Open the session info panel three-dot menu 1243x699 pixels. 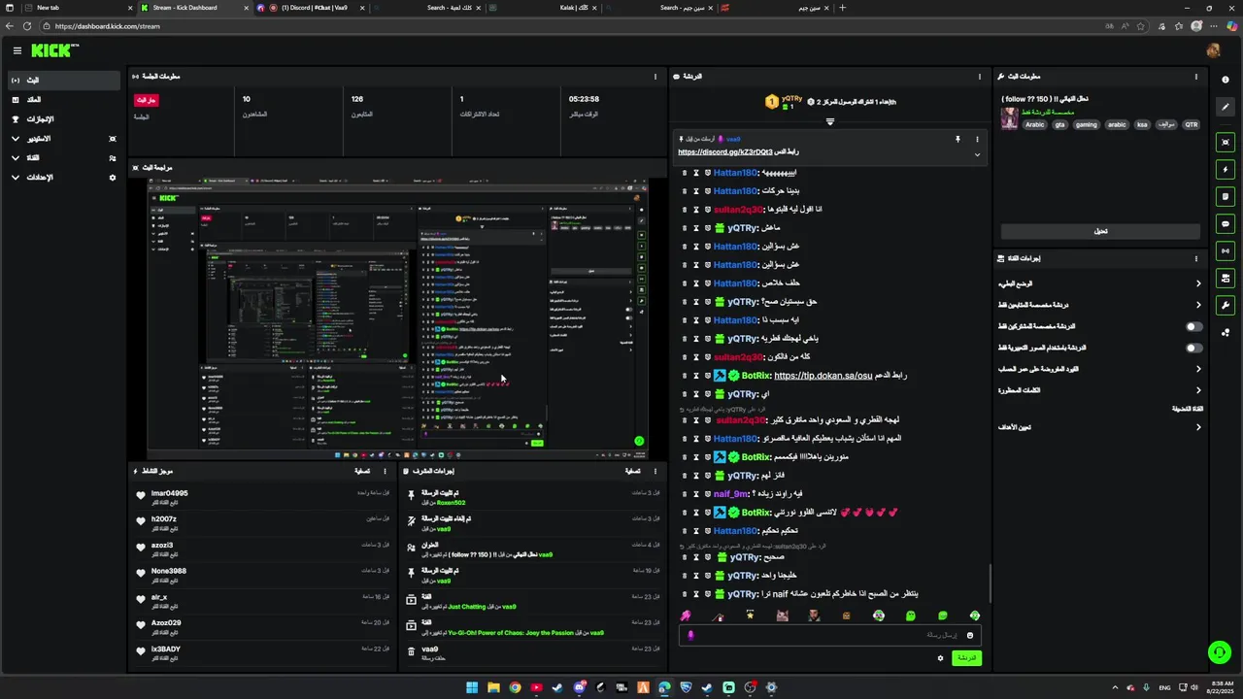[x=655, y=76]
